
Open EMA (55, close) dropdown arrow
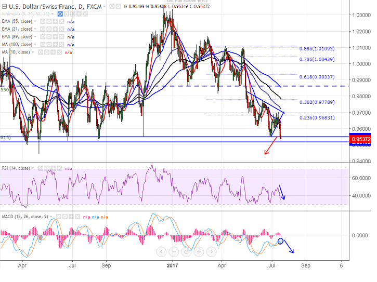[35, 22]
